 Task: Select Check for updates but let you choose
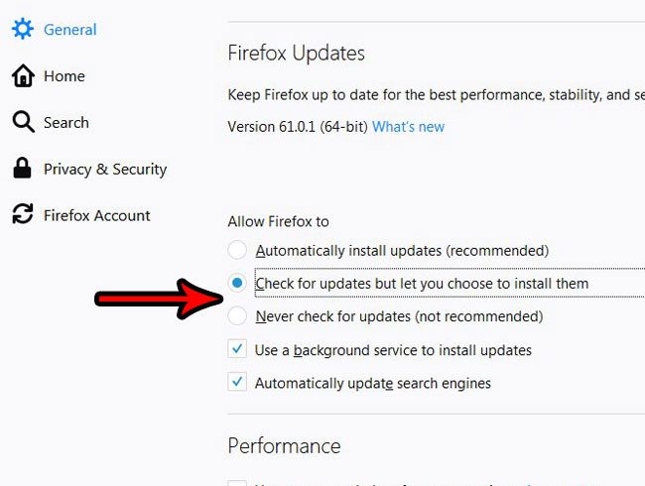(x=237, y=284)
